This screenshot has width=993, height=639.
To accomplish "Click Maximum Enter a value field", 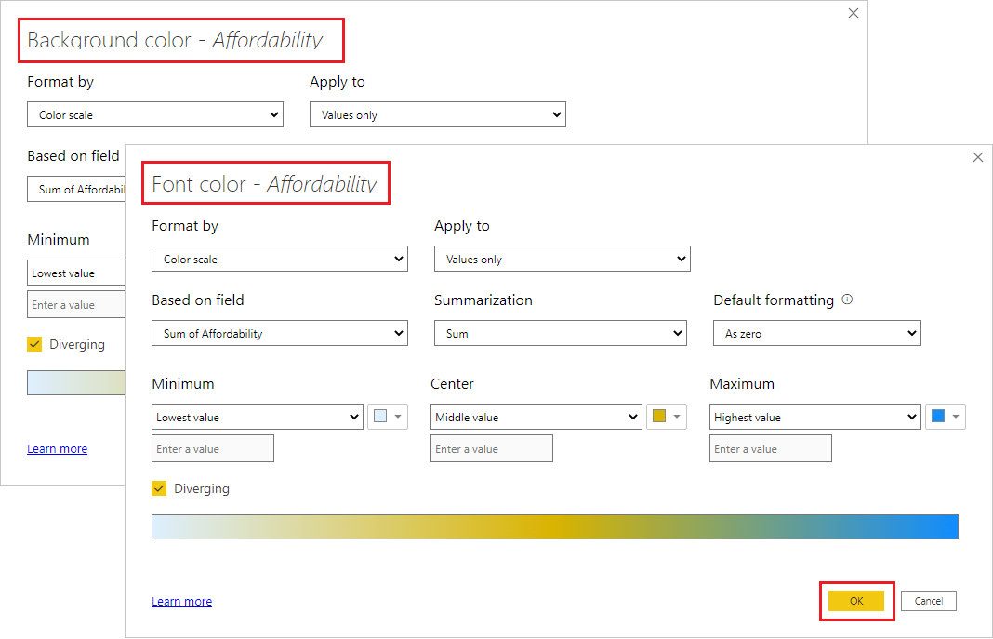I will pyautogui.click(x=770, y=448).
